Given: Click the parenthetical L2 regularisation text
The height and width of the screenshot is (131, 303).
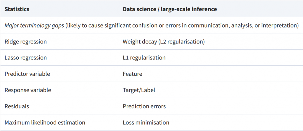Looking at the screenshot, I should click(x=180, y=42).
